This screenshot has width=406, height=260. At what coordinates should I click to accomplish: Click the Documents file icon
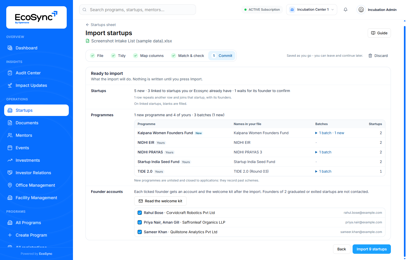[x=10, y=123]
